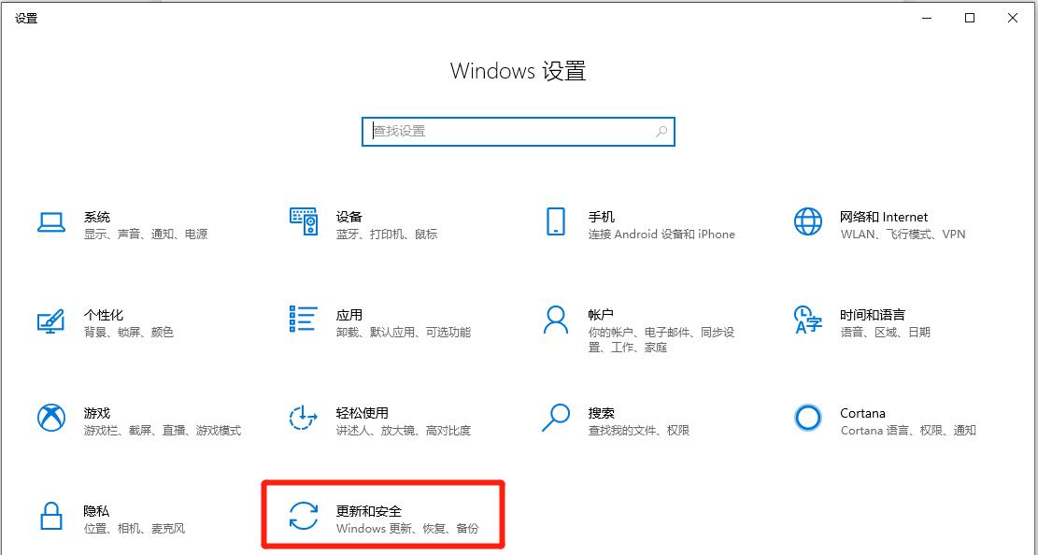Click the search magnifier in 查找设置 field
This screenshot has height=555, width=1038.
[x=661, y=131]
